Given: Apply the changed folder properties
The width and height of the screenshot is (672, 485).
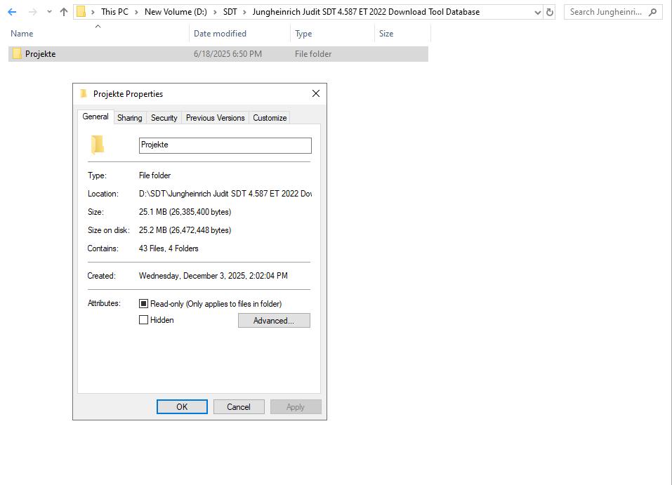Looking at the screenshot, I should [x=296, y=406].
